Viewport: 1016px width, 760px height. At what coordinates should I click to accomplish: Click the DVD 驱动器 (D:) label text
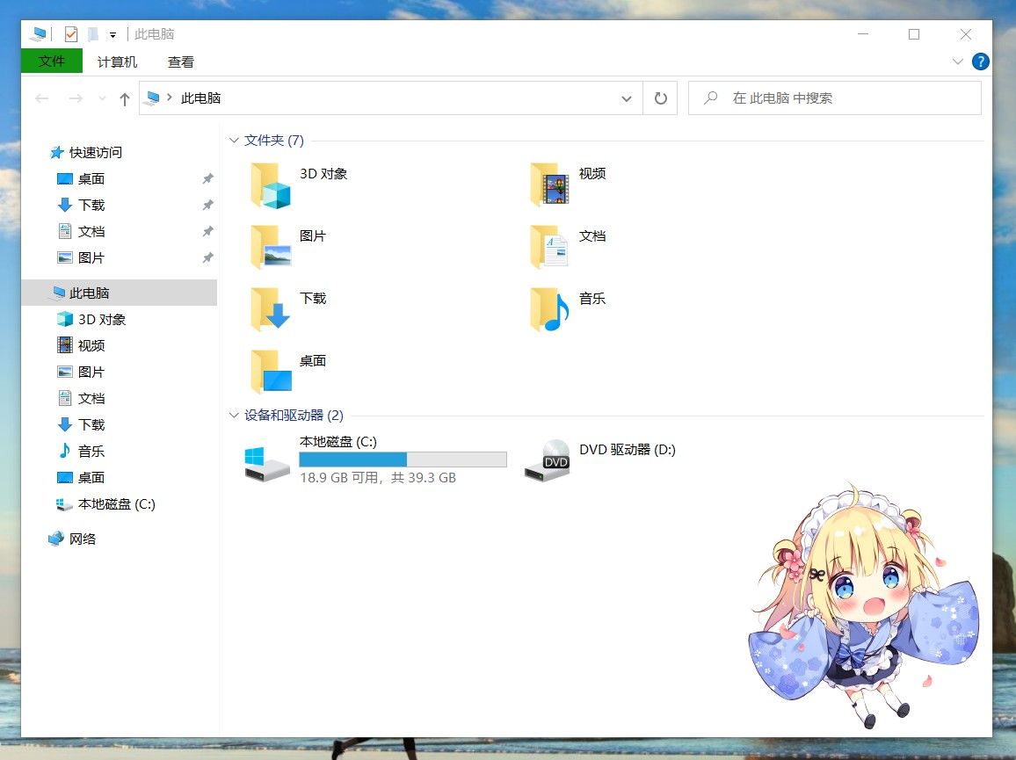(x=628, y=450)
